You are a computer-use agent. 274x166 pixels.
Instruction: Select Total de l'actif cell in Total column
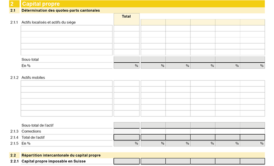[127, 137]
